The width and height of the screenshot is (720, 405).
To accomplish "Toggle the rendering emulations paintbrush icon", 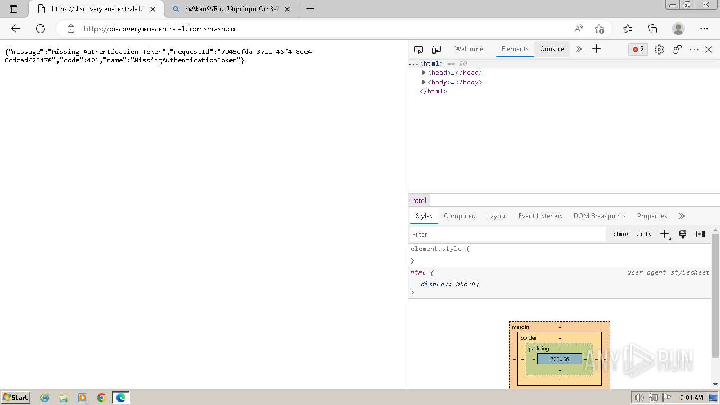I will point(683,235).
